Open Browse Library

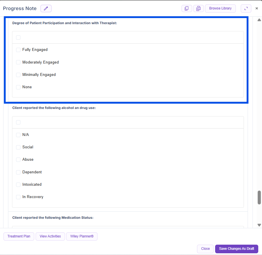click(220, 9)
